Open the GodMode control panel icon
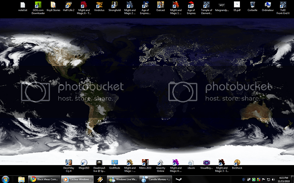This screenshot has height=183, width=294. pyautogui.click(x=115, y=163)
